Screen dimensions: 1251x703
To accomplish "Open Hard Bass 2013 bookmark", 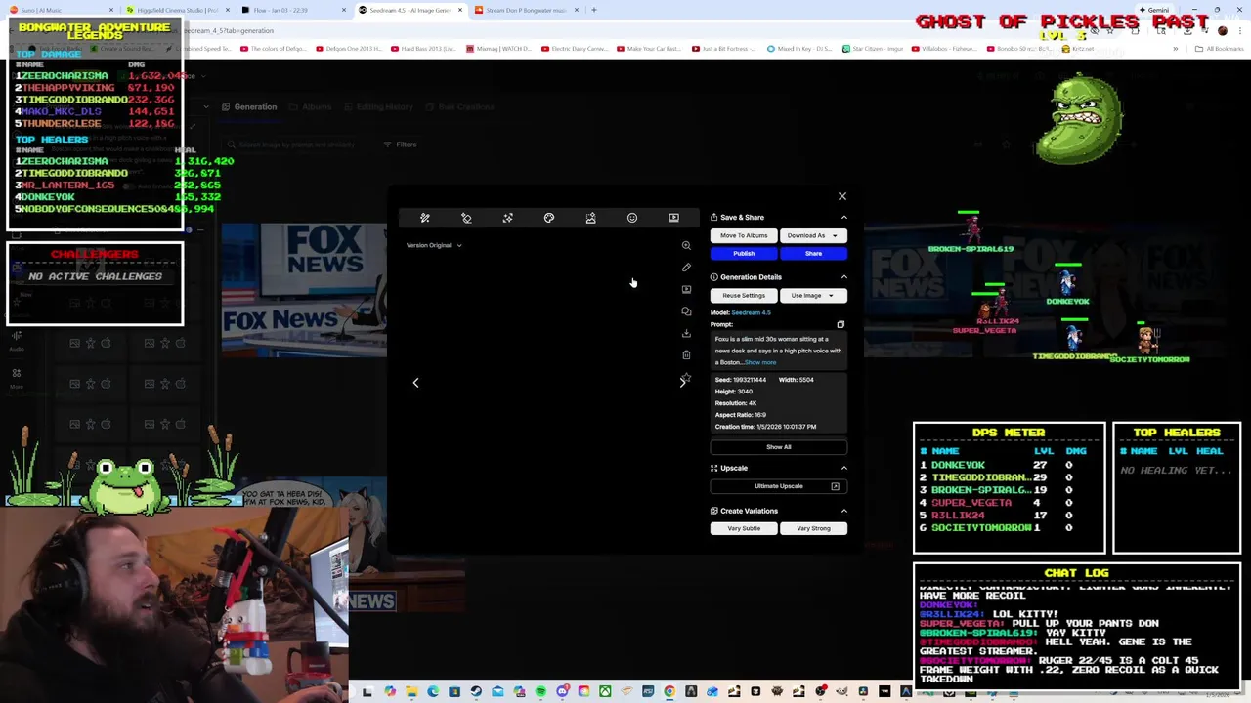I will (422, 49).
